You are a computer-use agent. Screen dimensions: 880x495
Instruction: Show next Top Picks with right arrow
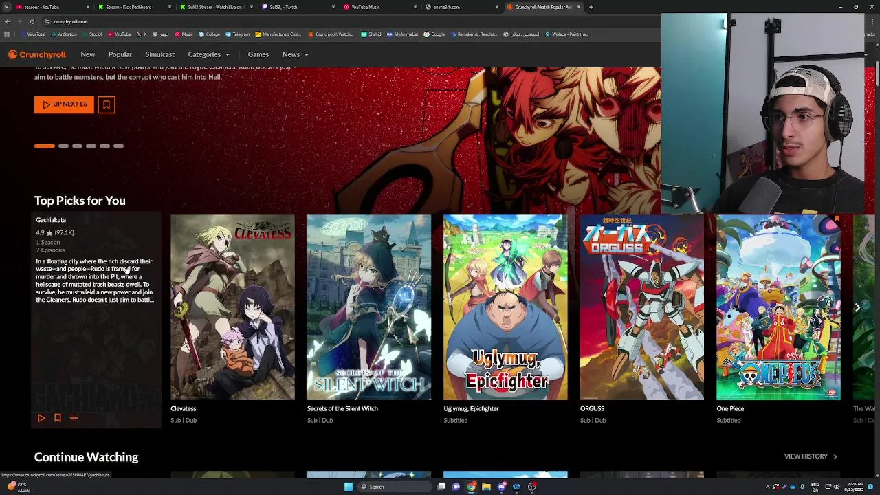(x=857, y=307)
